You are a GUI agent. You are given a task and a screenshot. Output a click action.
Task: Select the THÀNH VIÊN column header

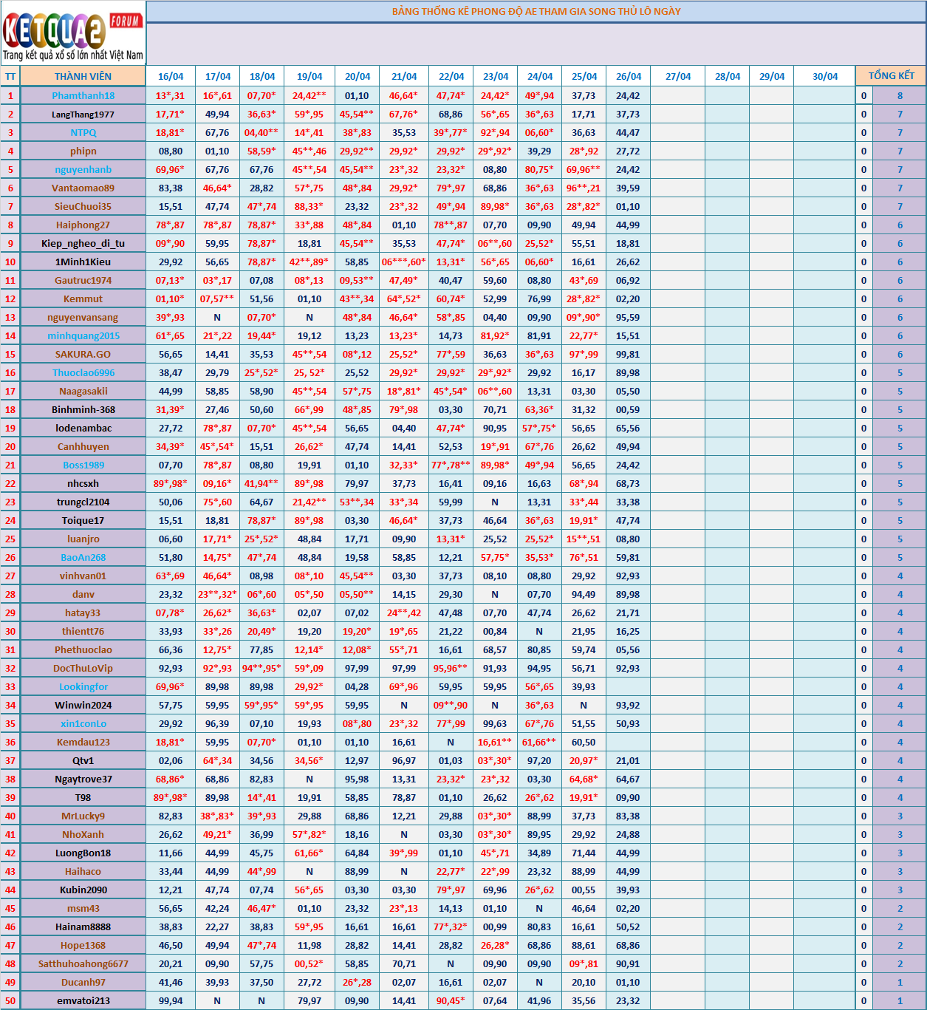point(83,76)
